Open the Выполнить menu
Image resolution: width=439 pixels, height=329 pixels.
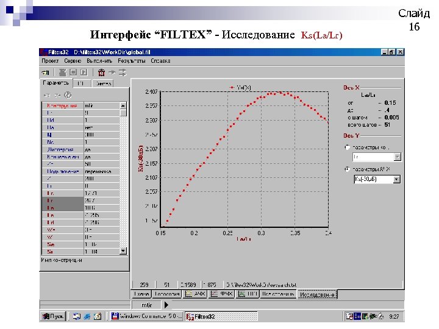[x=99, y=61]
